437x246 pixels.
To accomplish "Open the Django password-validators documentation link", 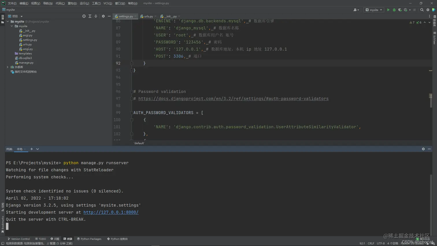I will click(233, 98).
